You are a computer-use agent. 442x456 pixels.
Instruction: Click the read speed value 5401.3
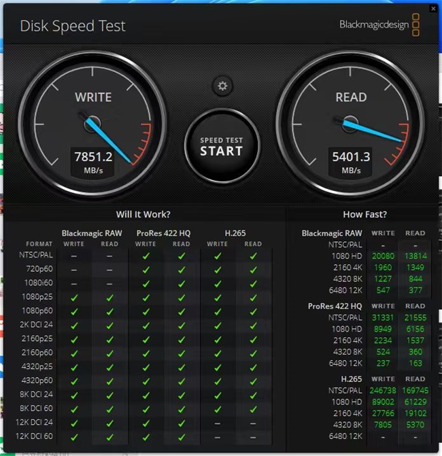coord(351,157)
